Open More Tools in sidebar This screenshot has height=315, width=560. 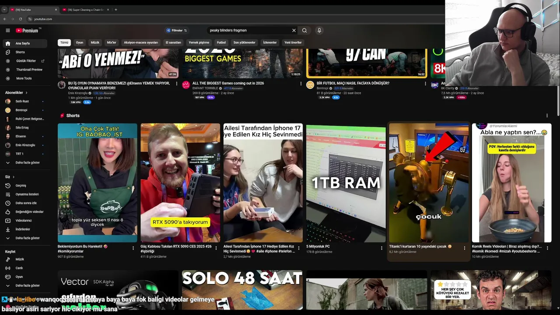click(x=25, y=78)
